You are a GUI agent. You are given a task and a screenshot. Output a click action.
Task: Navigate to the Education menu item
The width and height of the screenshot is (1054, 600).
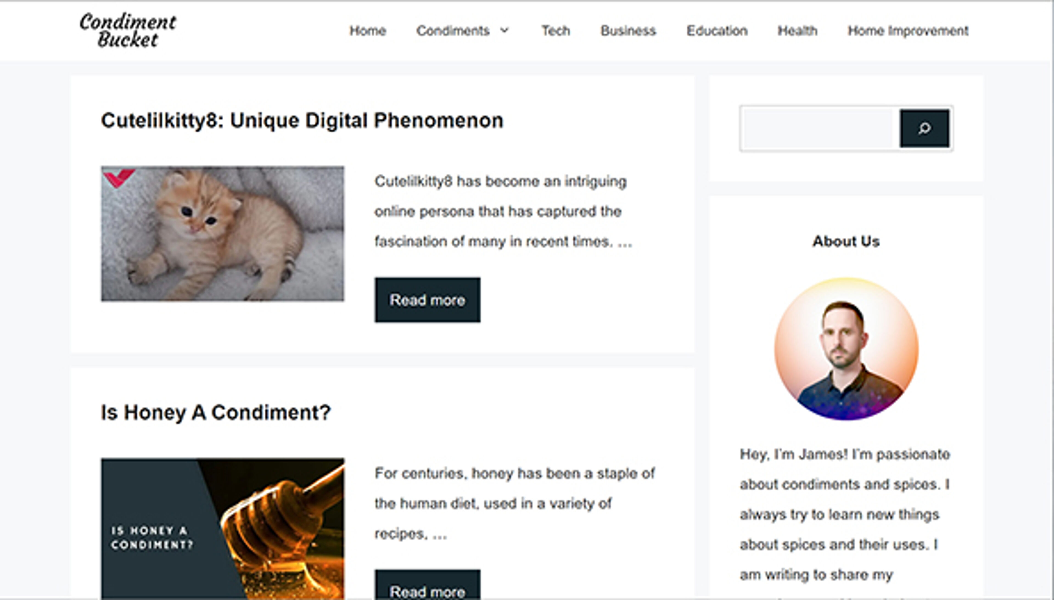point(717,30)
